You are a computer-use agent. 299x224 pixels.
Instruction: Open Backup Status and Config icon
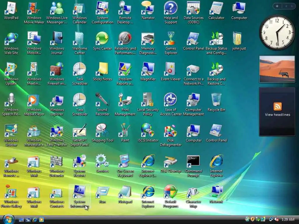click(x=216, y=43)
